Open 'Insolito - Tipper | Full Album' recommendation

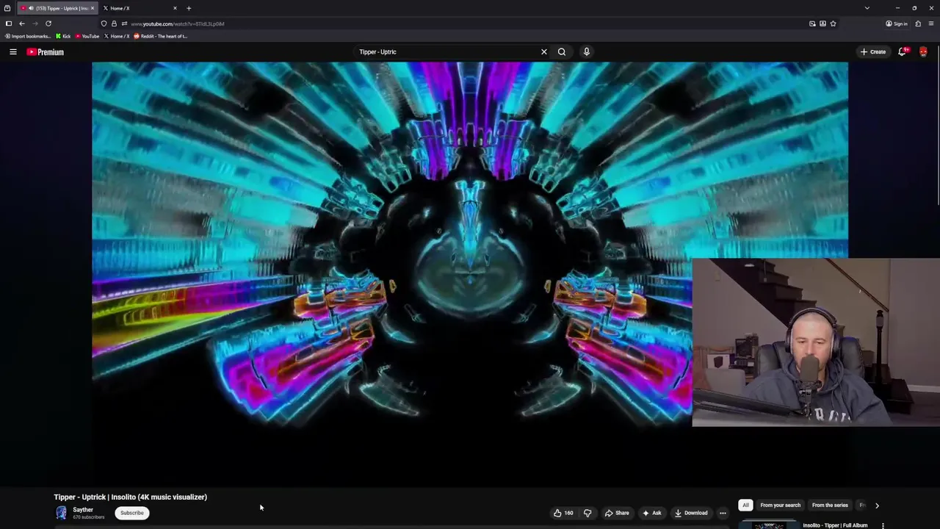pyautogui.click(x=835, y=525)
